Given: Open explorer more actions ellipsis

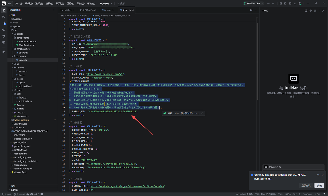Looking at the screenshot, I should pyautogui.click(x=54, y=10).
